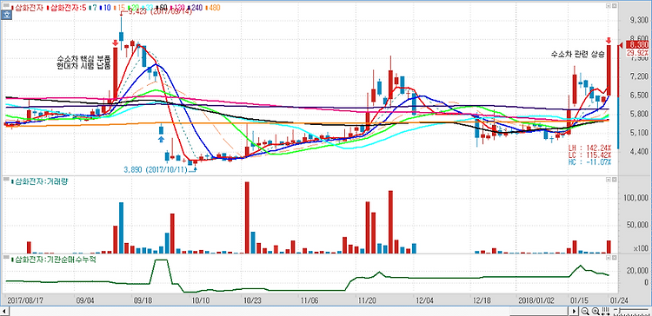Click the scroll right arrow of horizontal scrollbar
This screenshot has height=316, width=652.
(x=575, y=312)
